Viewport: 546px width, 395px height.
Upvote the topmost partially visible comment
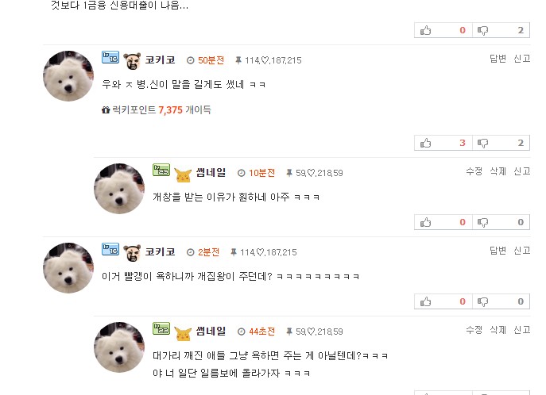[x=443, y=30]
